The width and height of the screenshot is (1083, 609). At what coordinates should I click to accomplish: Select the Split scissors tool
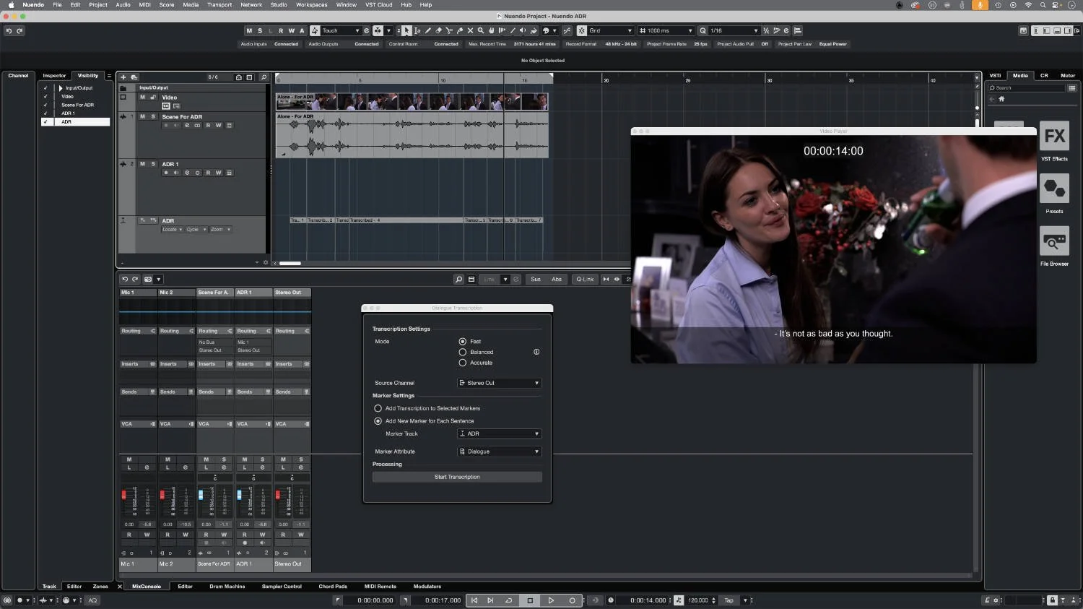click(449, 30)
